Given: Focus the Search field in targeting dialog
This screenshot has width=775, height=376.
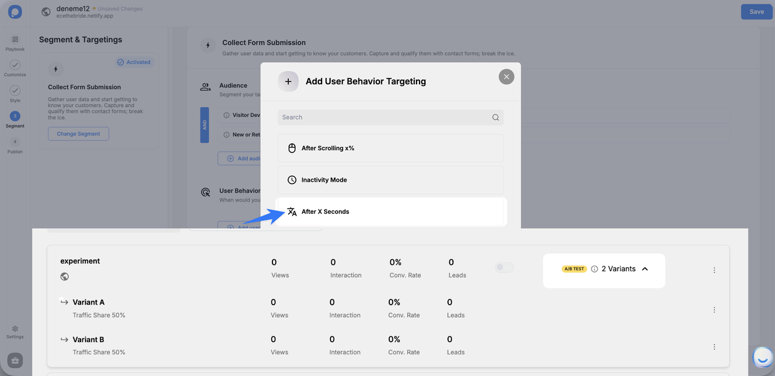Looking at the screenshot, I should point(391,117).
